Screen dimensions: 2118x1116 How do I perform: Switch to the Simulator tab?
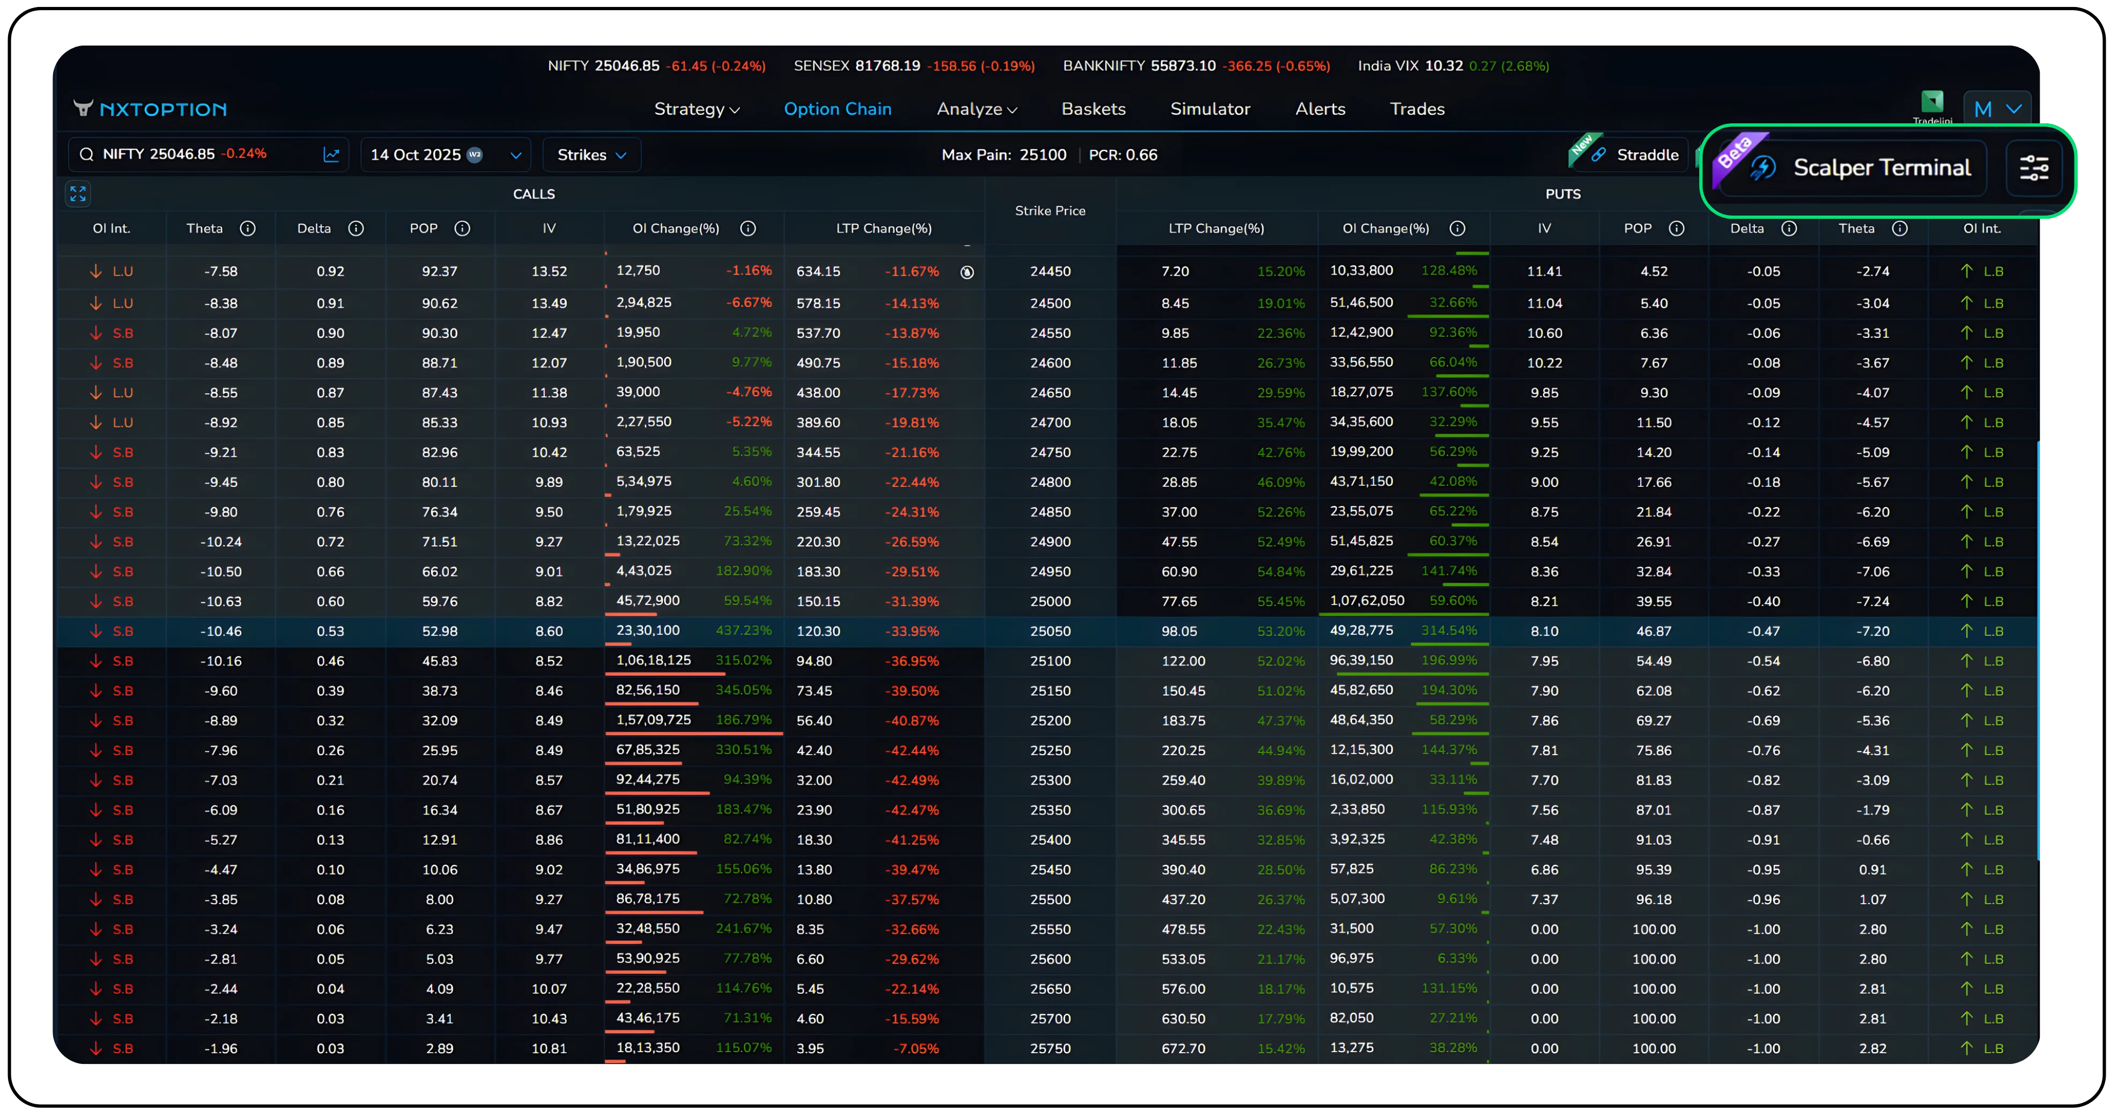(x=1210, y=108)
